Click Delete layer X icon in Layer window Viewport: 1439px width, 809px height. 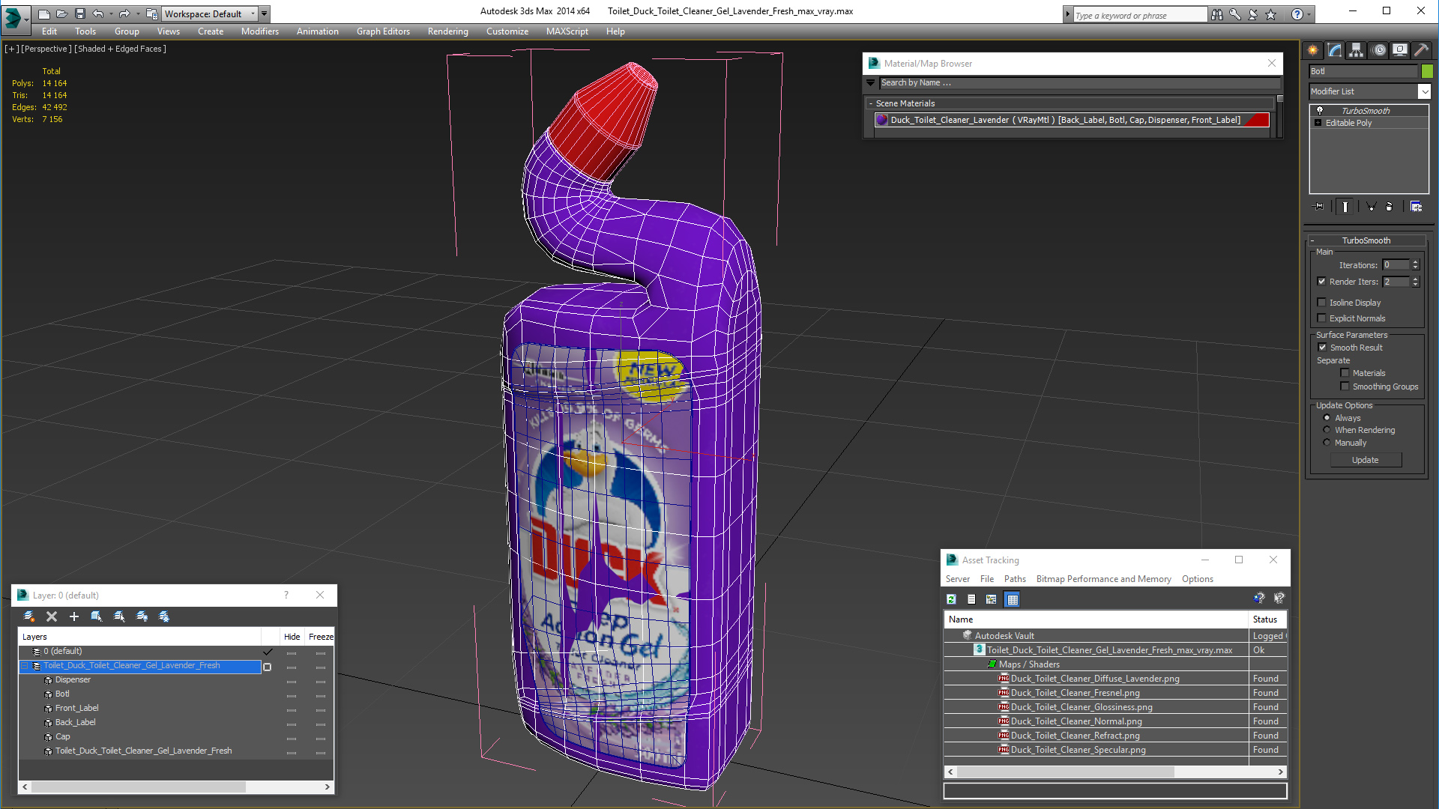pyautogui.click(x=52, y=616)
